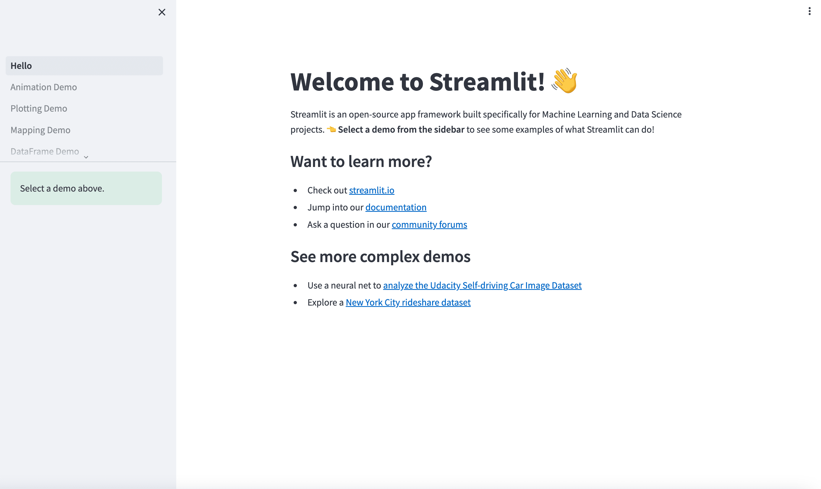821x489 pixels.
Task: Click the 'Want to learn more?' heading
Action: [361, 162]
